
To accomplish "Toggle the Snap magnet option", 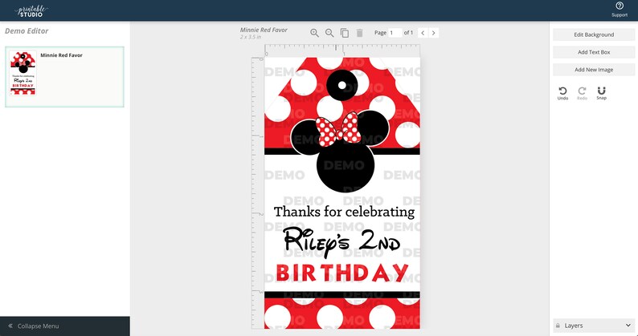I will tap(601, 93).
